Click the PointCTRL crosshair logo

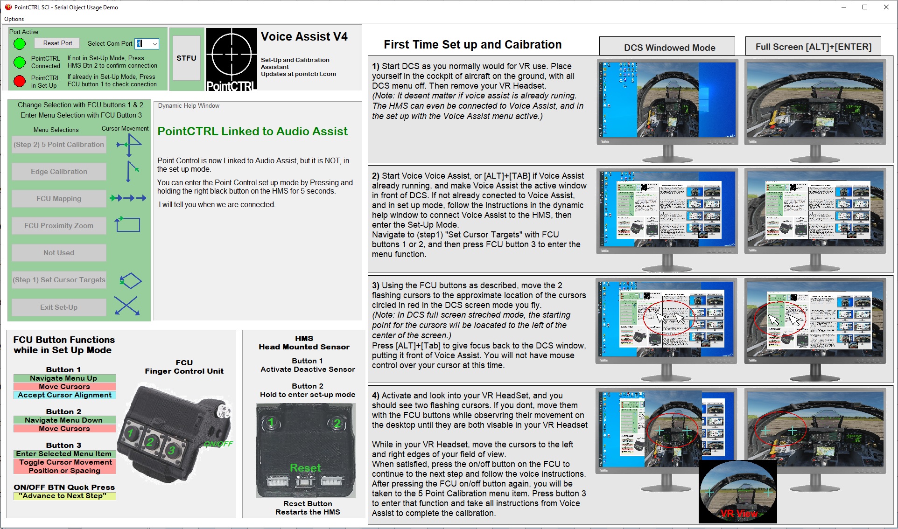coord(232,59)
